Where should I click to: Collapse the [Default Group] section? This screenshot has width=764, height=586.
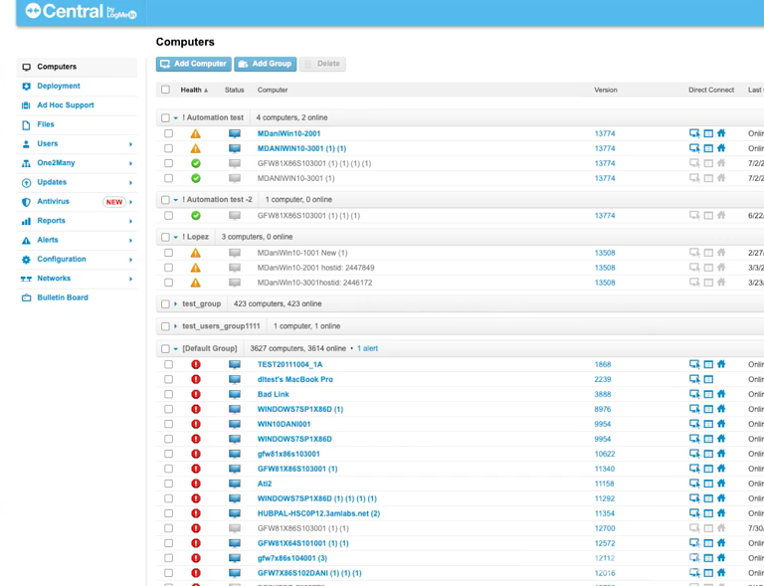tap(176, 348)
